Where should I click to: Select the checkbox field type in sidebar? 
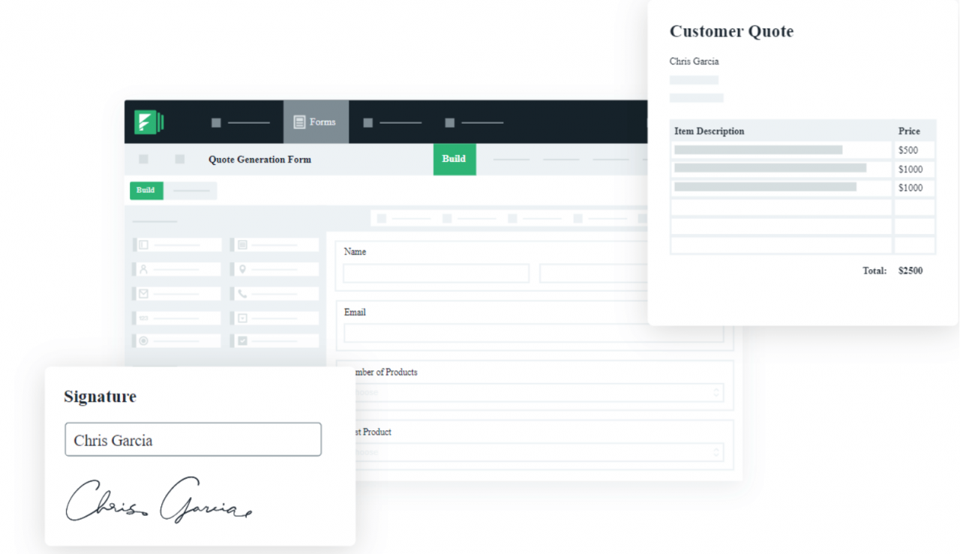tap(242, 340)
